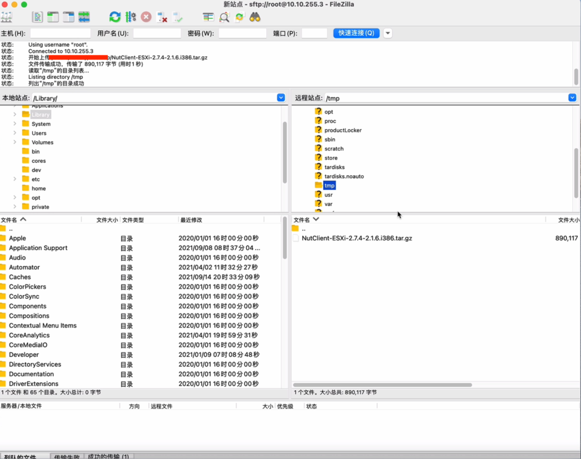The width and height of the screenshot is (581, 459).
Task: Toggle remote directory tree display icon
Action: (x=68, y=17)
